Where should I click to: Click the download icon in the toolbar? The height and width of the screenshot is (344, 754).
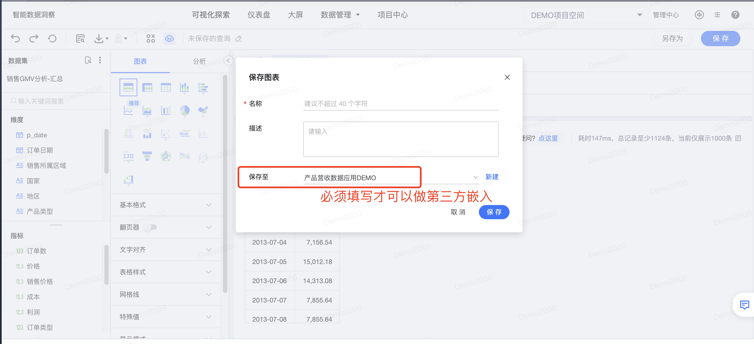click(99, 38)
